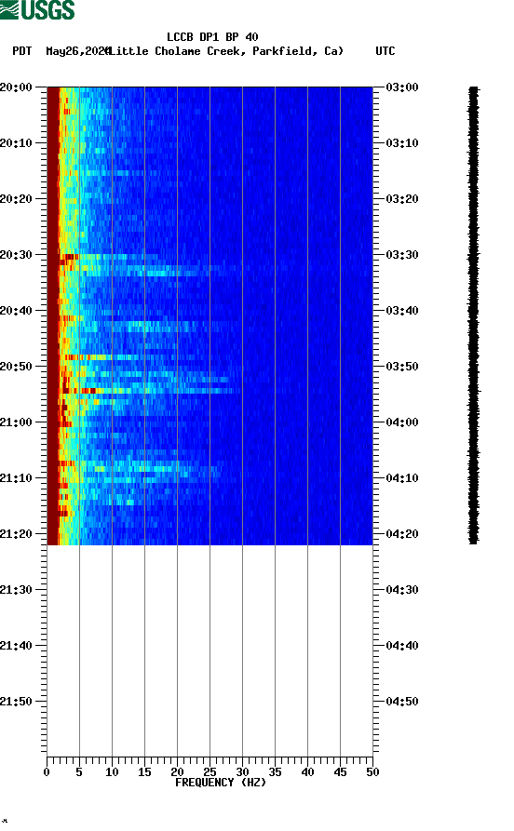Click the '10' frequency axis label
This screenshot has height=831, width=514.
coord(112,772)
